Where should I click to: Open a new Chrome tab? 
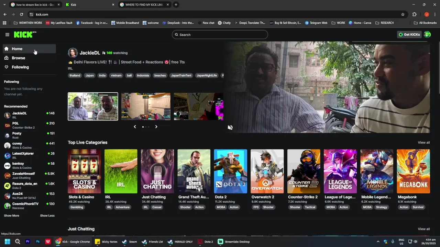point(176,5)
